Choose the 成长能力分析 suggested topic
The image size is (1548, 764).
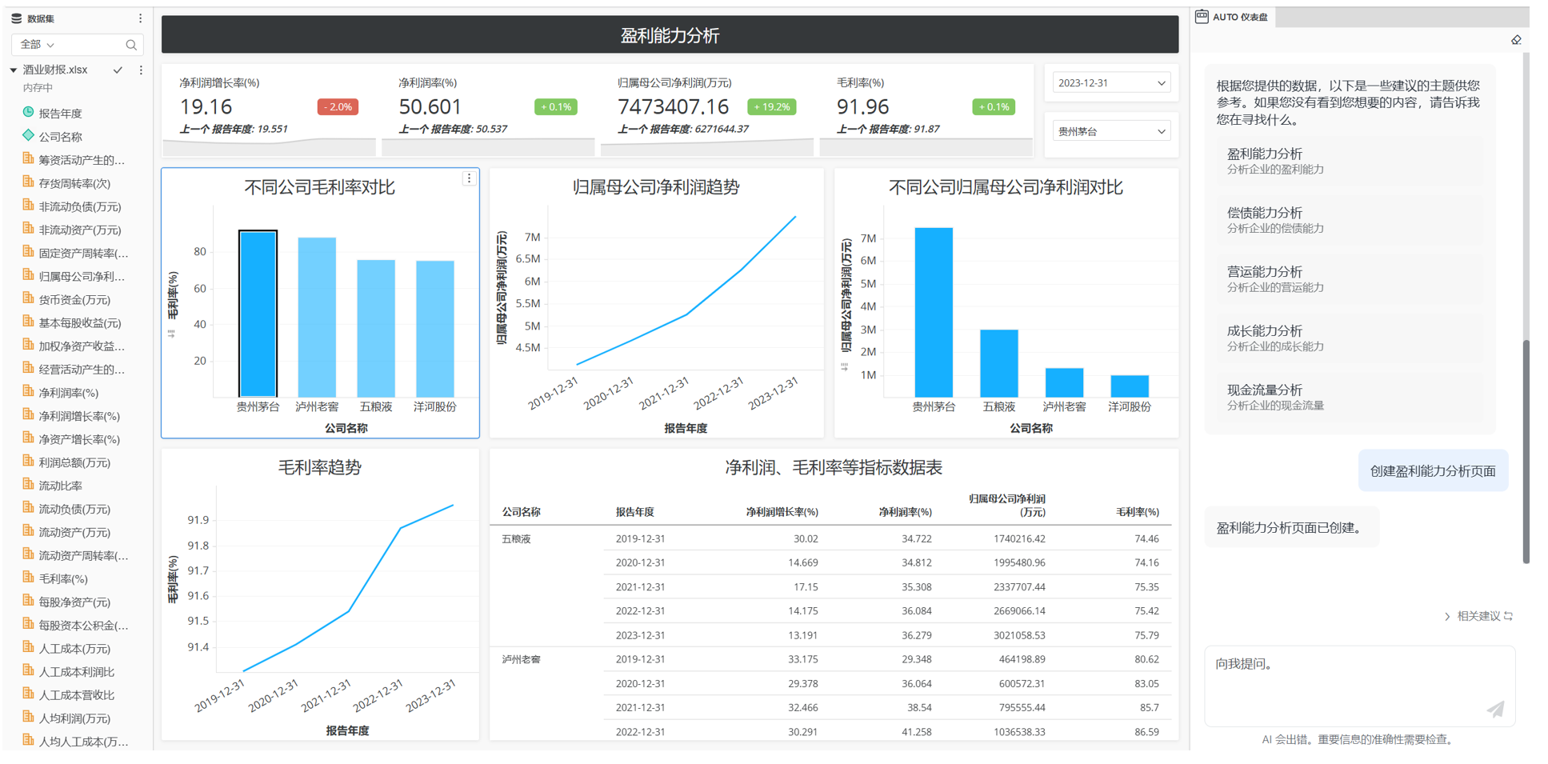pos(1351,338)
